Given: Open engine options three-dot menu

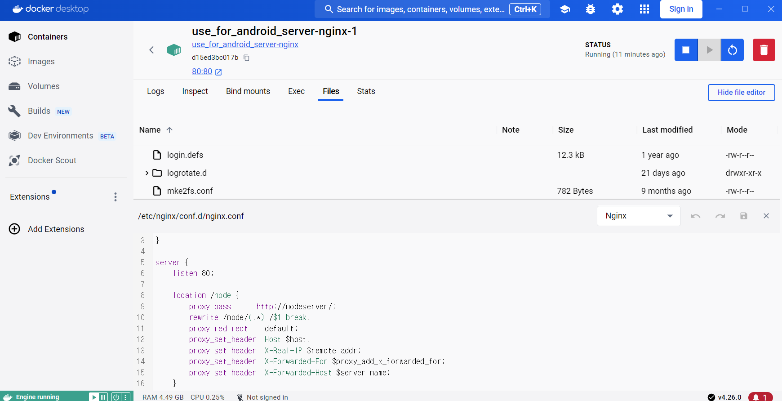Looking at the screenshot, I should (126, 397).
